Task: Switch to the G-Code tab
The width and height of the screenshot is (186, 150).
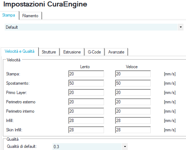Action: (94, 52)
